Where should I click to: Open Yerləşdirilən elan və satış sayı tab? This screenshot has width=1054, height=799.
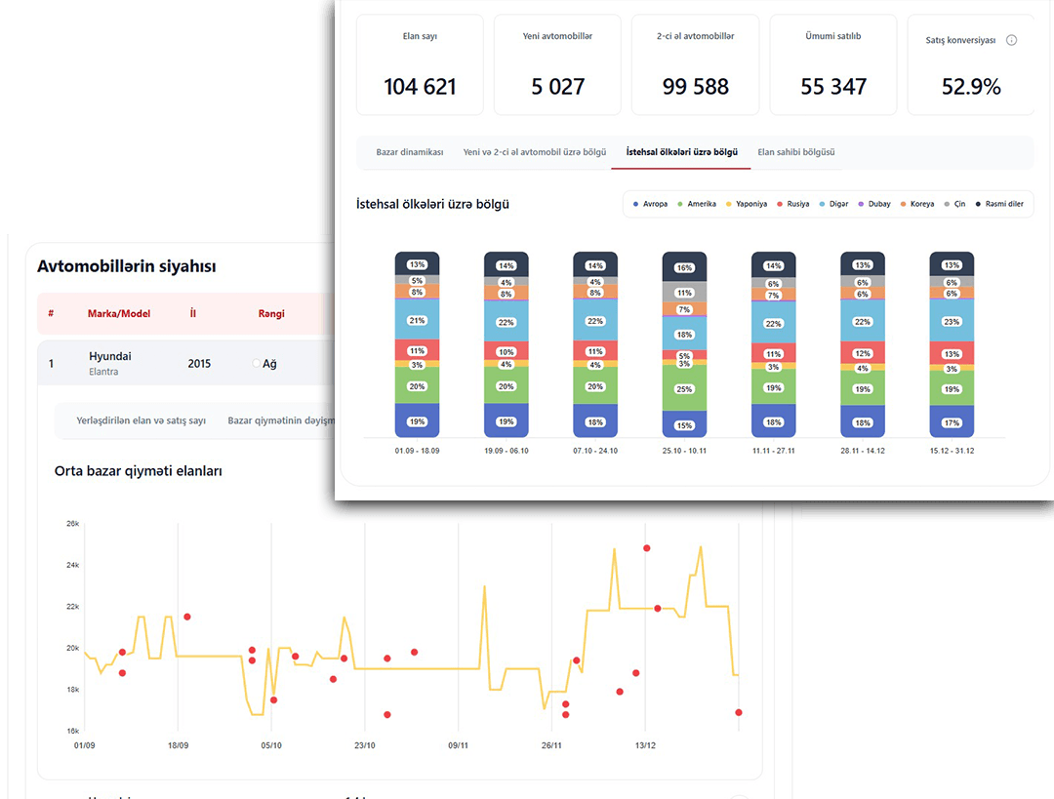[142, 420]
